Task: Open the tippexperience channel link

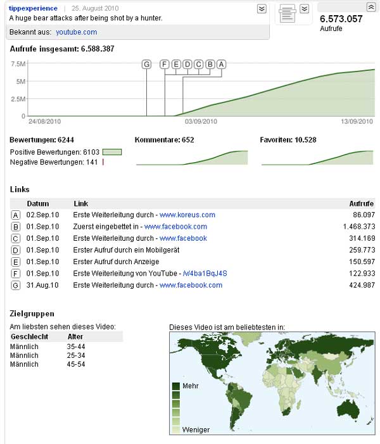Action: pyautogui.click(x=33, y=8)
